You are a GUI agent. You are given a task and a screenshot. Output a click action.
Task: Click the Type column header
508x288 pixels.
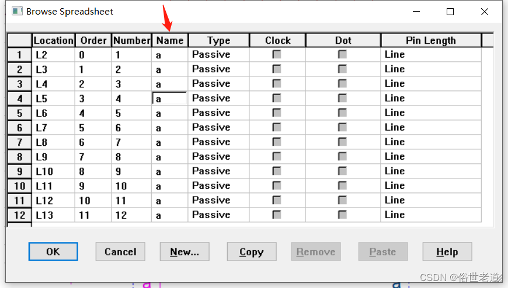tap(219, 40)
